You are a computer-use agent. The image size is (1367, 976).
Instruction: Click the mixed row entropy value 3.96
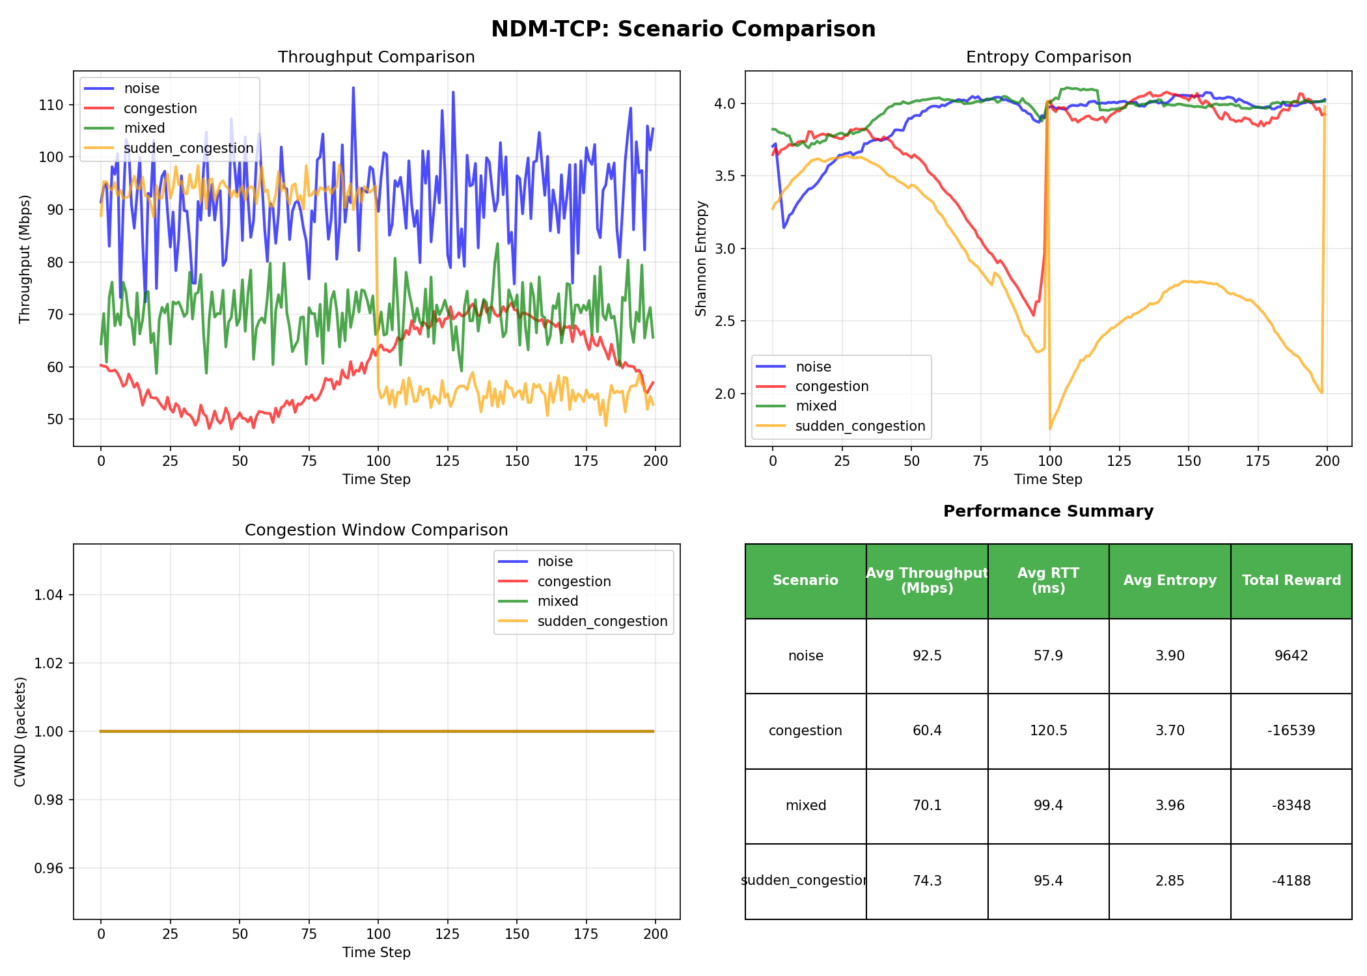pos(1170,806)
